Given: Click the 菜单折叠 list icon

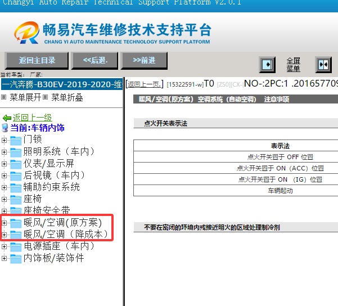Looking at the screenshot, I should 45,97.
